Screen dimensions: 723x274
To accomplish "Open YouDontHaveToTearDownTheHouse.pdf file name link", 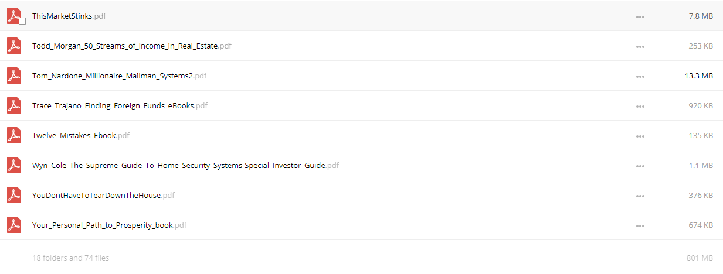I will point(103,195).
